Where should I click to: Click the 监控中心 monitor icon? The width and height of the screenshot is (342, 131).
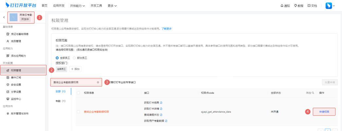click(8, 99)
